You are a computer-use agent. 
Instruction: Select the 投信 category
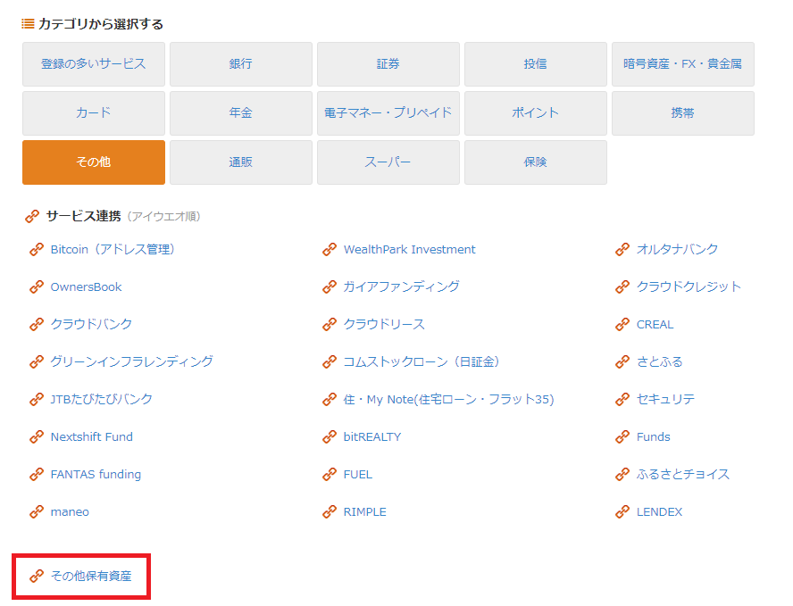tap(536, 64)
